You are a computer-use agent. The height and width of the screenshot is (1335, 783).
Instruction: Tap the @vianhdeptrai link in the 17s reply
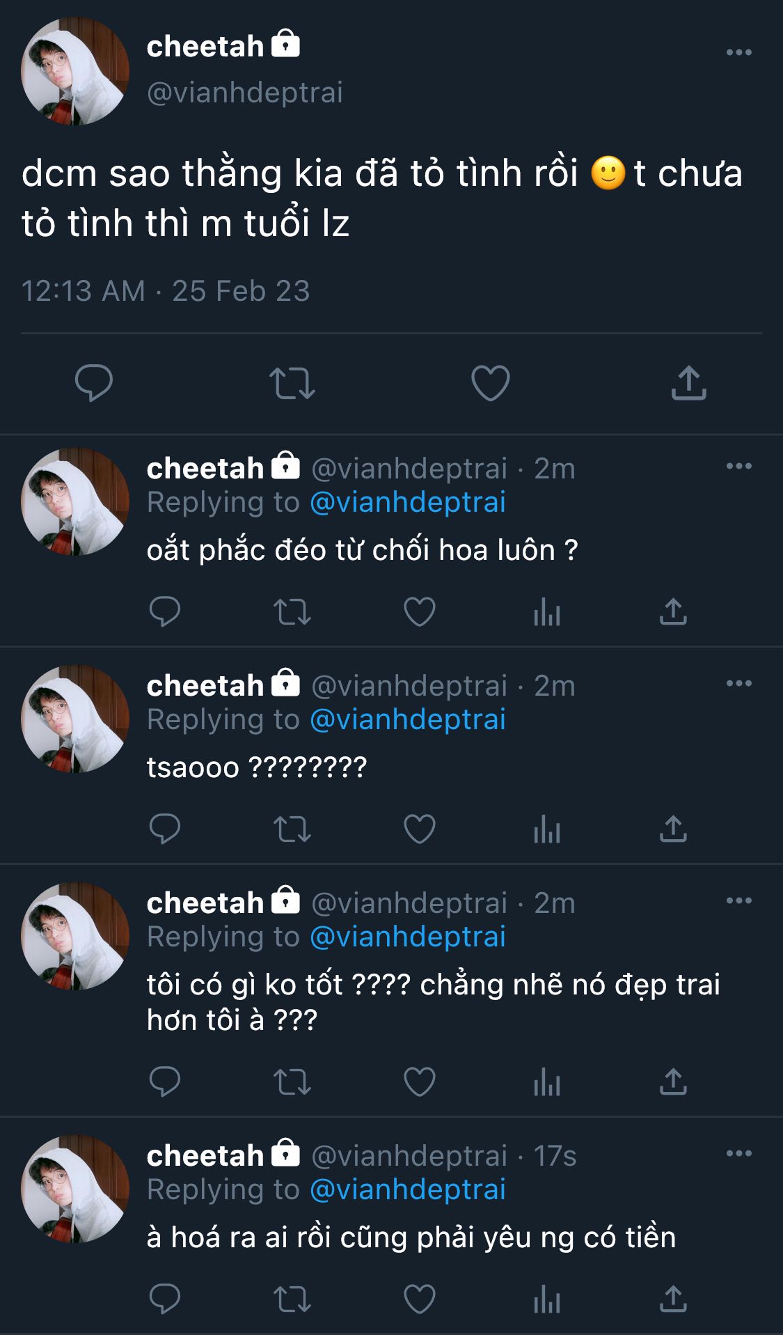(x=407, y=1189)
